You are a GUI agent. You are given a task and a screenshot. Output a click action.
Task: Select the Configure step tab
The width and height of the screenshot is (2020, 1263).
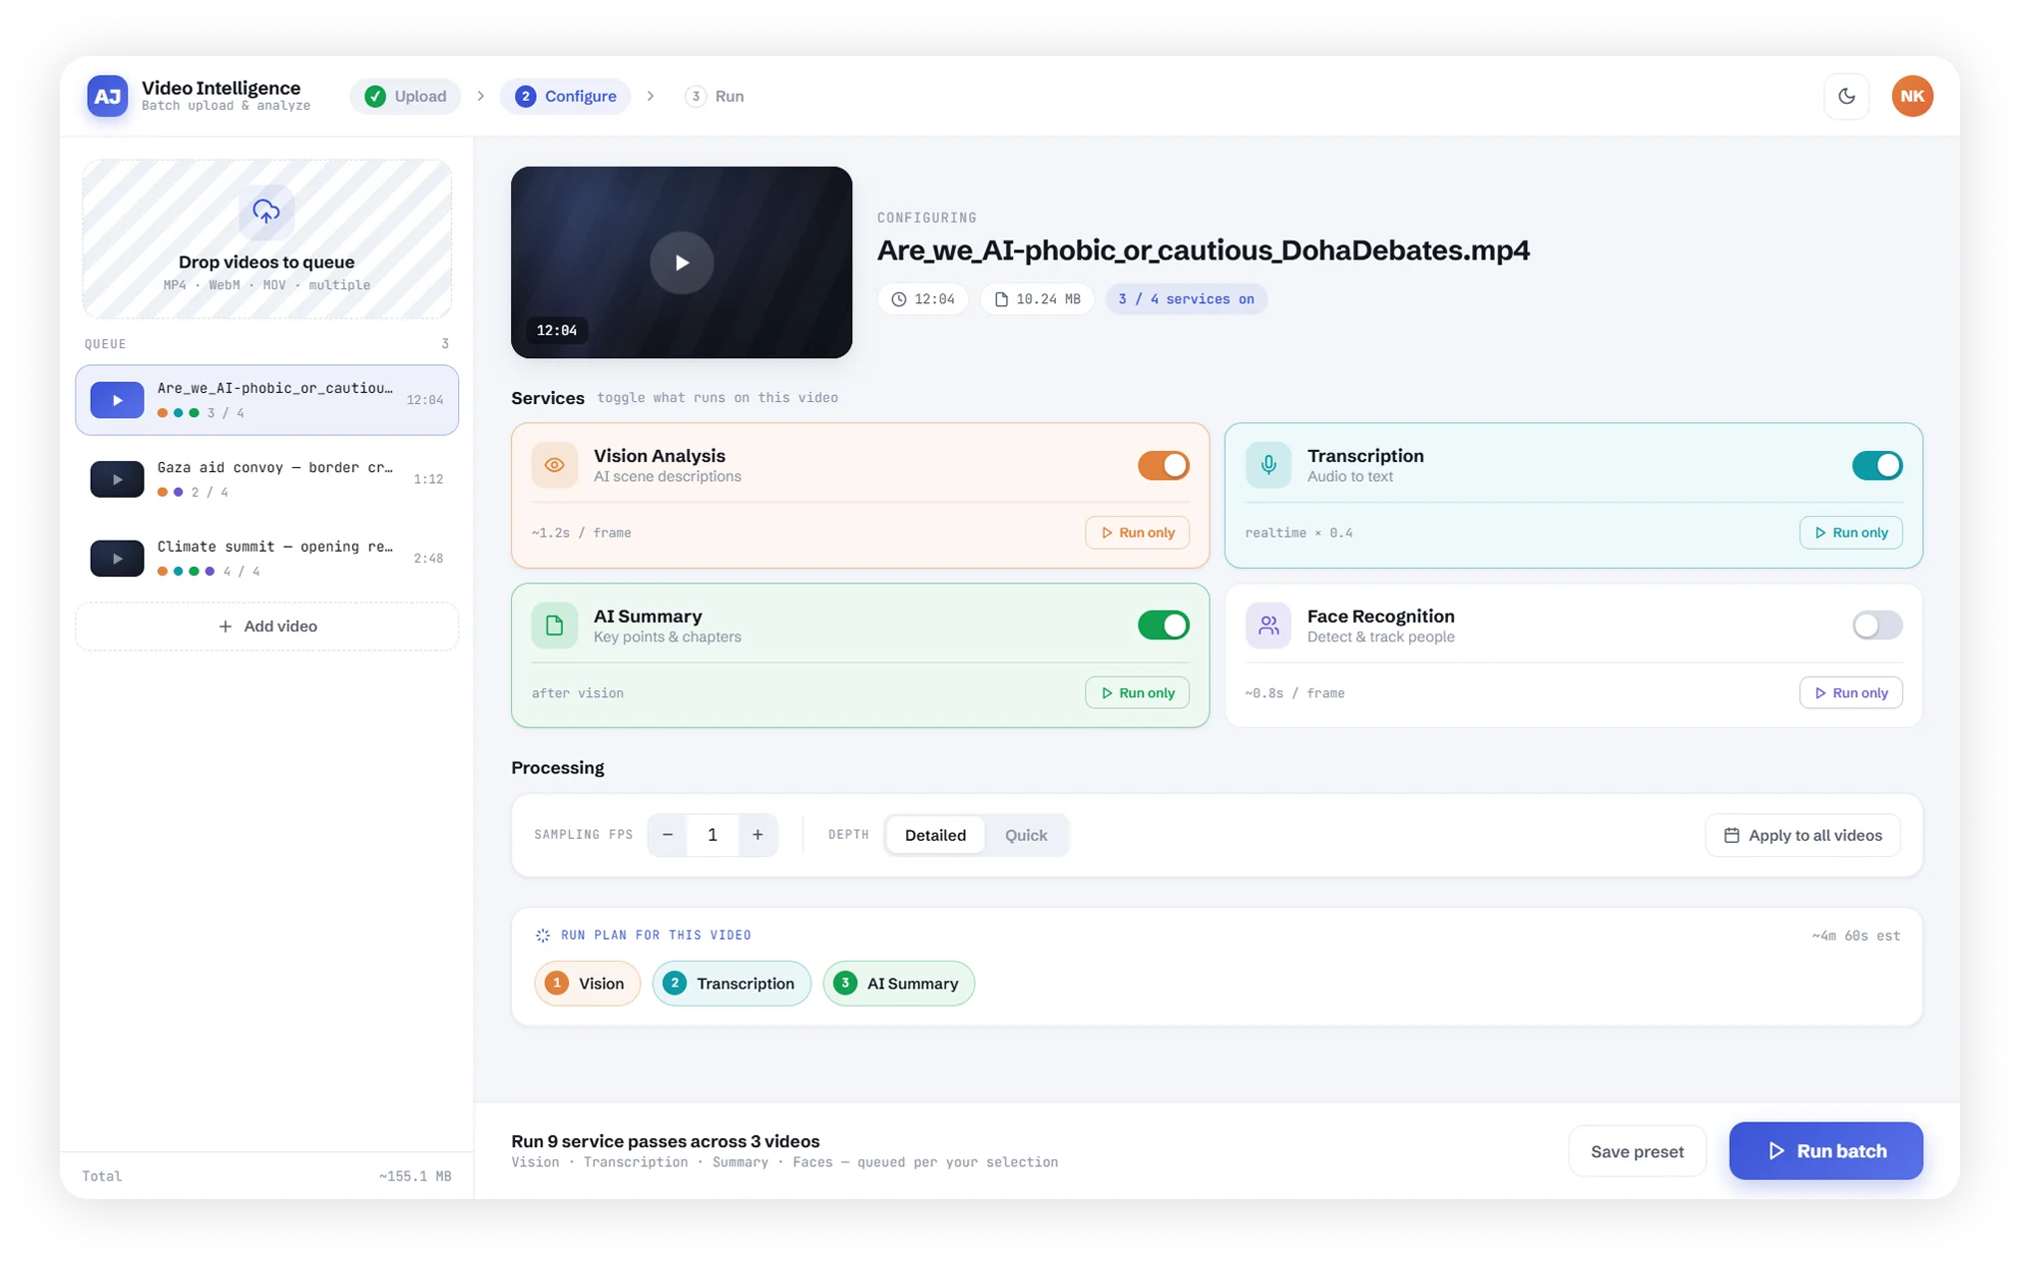tap(566, 96)
